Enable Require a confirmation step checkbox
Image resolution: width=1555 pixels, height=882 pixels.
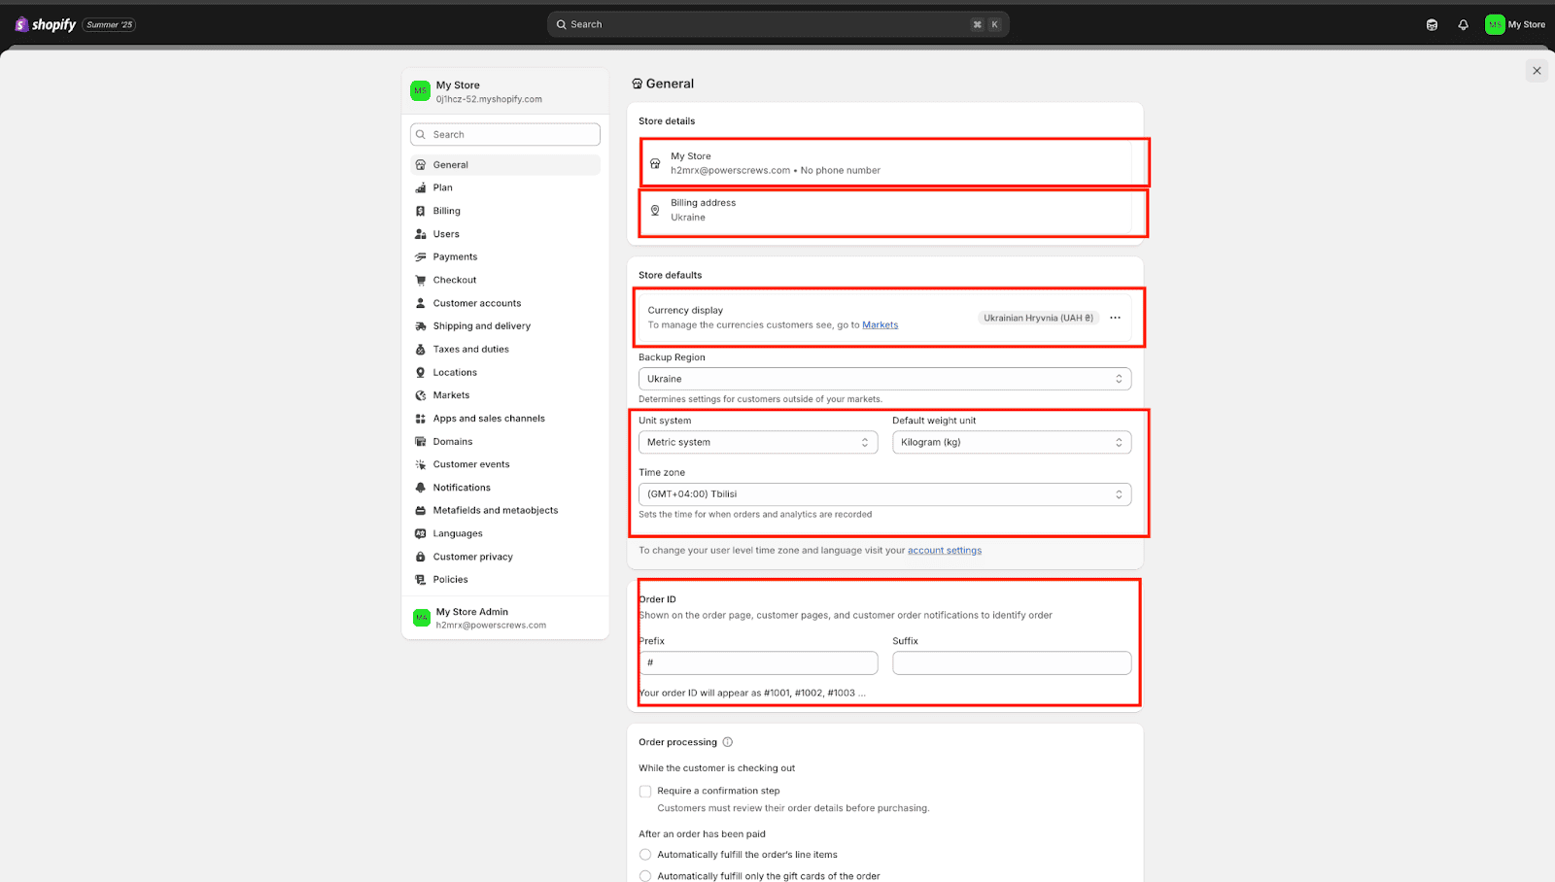click(645, 792)
